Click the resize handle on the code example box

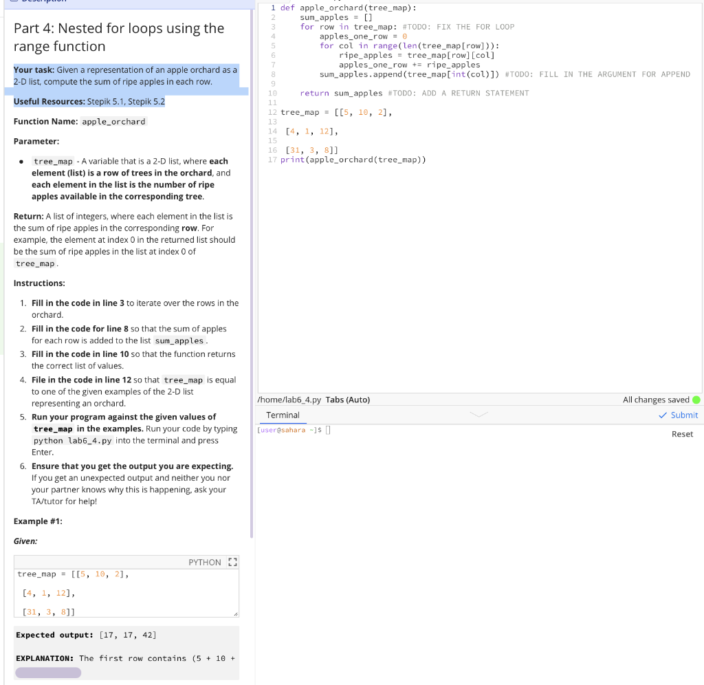click(x=234, y=616)
